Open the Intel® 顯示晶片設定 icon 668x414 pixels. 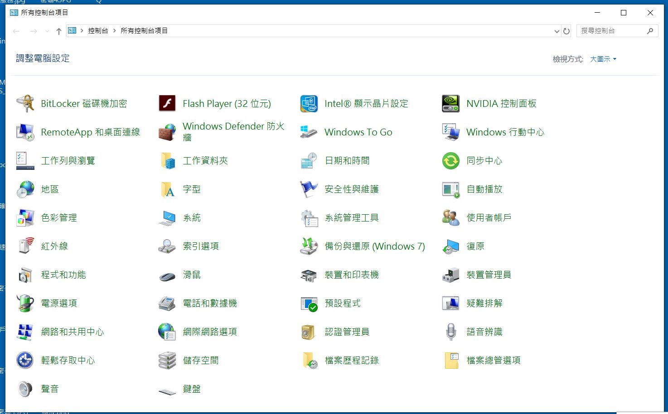click(x=309, y=103)
